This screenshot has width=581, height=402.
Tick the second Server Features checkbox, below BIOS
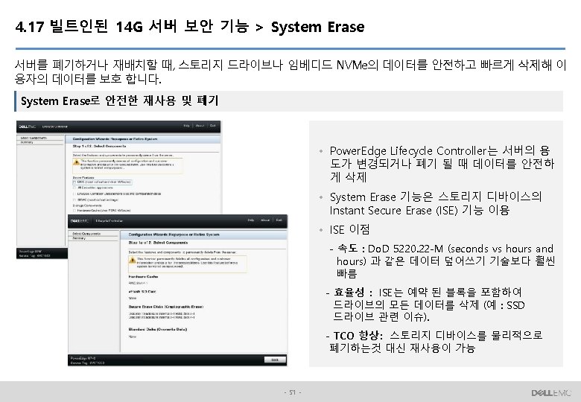coord(74,188)
